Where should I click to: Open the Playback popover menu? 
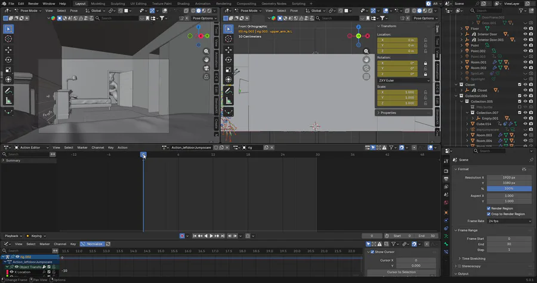click(13, 236)
